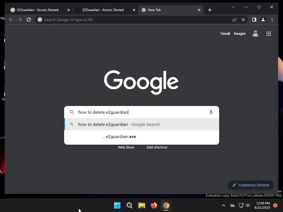283x212 pixels.
Task: Open the Images link
Action: (x=240, y=33)
